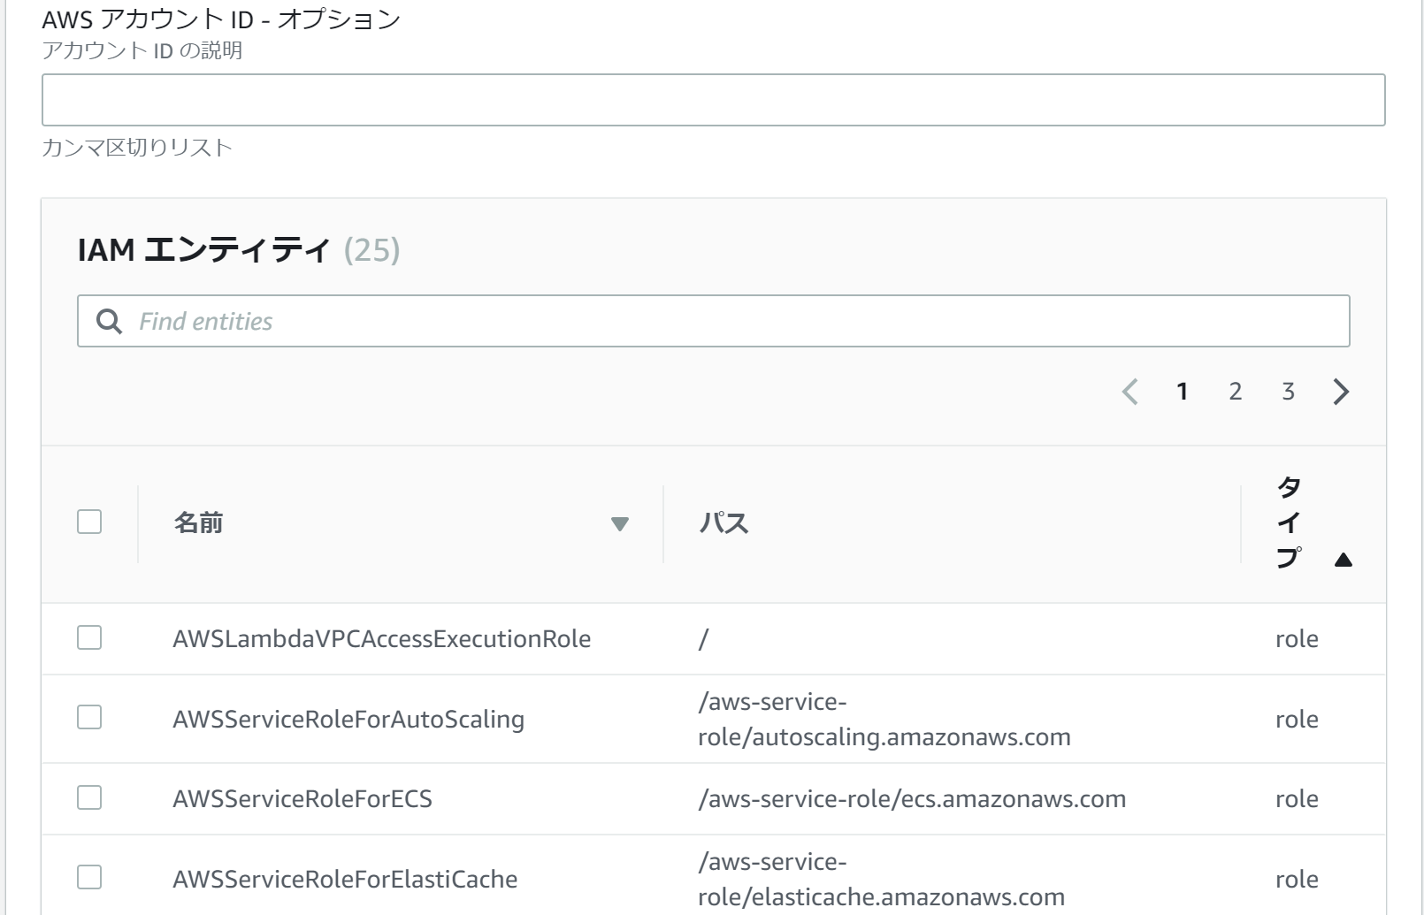Click the previous page chevron arrow
The image size is (1424, 915).
pyautogui.click(x=1131, y=392)
